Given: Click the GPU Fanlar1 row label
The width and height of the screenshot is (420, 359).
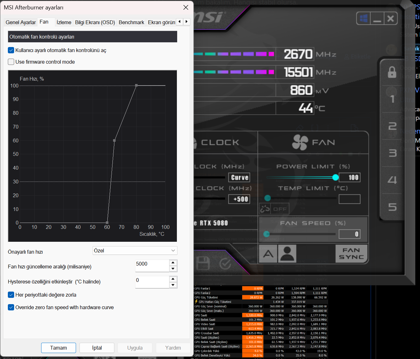Looking at the screenshot, I should point(202,288).
